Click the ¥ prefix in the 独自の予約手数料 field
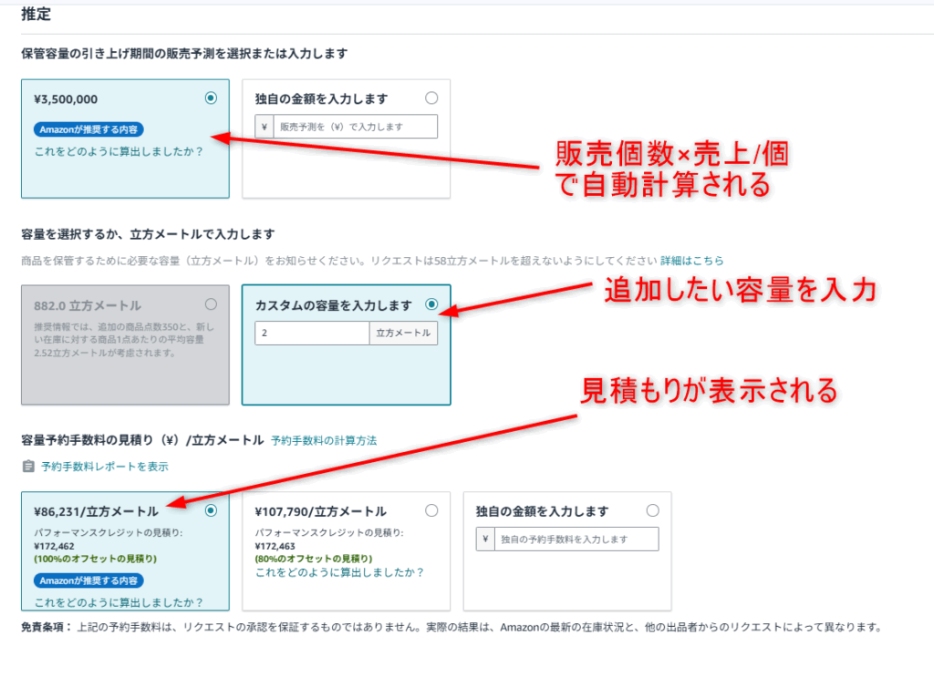This screenshot has height=678, width=934. 485,539
